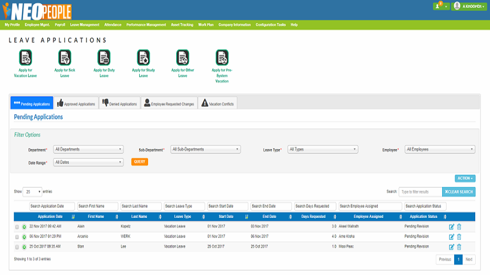Open the Leave Management menu
Viewport: 490px width, 275px height.
(x=85, y=25)
